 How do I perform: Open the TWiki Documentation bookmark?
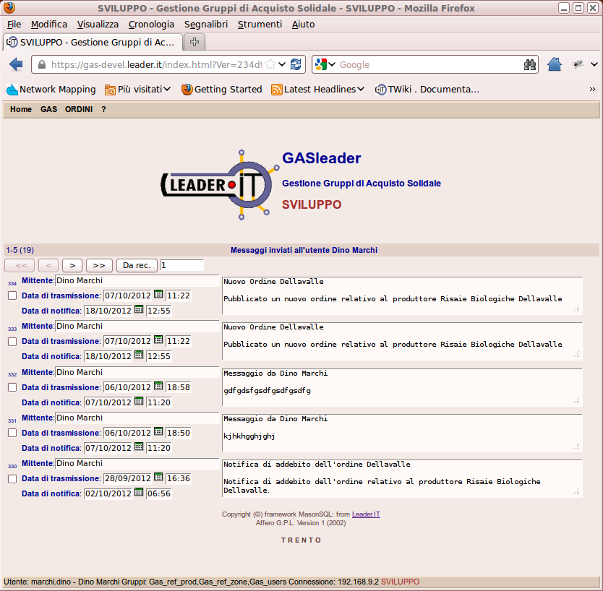[427, 90]
